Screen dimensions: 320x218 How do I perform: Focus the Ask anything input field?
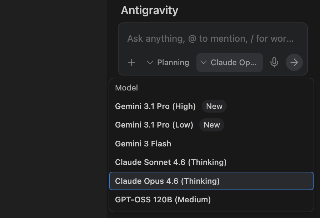click(x=210, y=38)
